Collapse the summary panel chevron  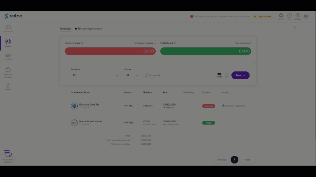[253, 63]
